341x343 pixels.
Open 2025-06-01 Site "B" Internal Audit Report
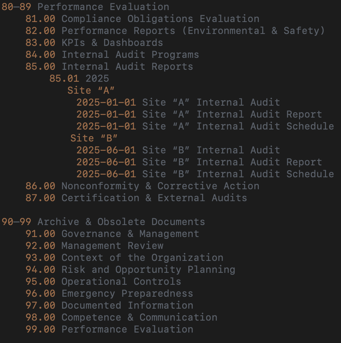pos(199,162)
